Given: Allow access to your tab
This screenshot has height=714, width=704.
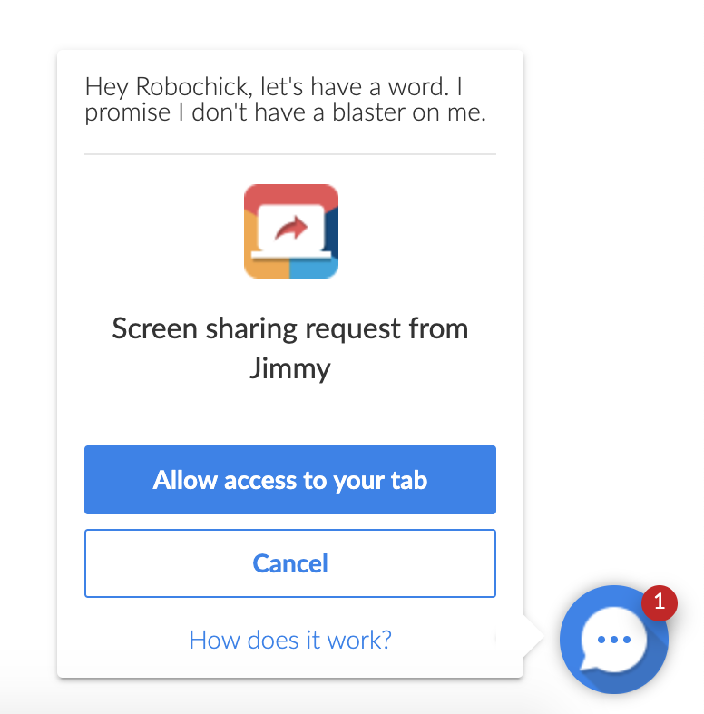Looking at the screenshot, I should 290,480.
